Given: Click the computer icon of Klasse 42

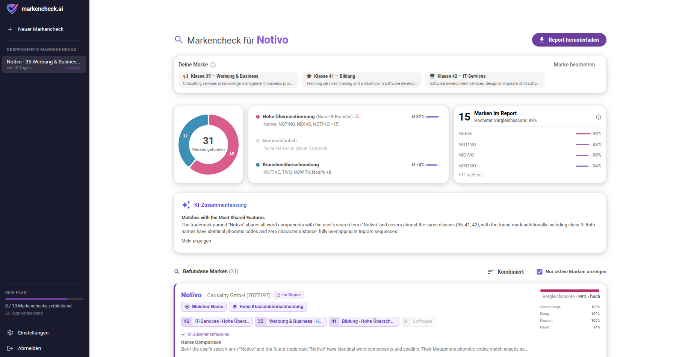Looking at the screenshot, I should [x=432, y=76].
